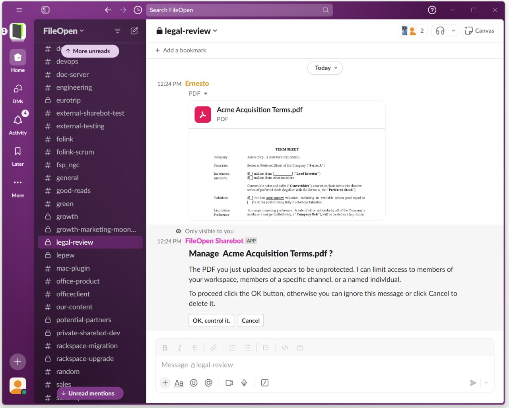The height and width of the screenshot is (408, 509).
Task: Click the Cancel button
Action: (251, 321)
